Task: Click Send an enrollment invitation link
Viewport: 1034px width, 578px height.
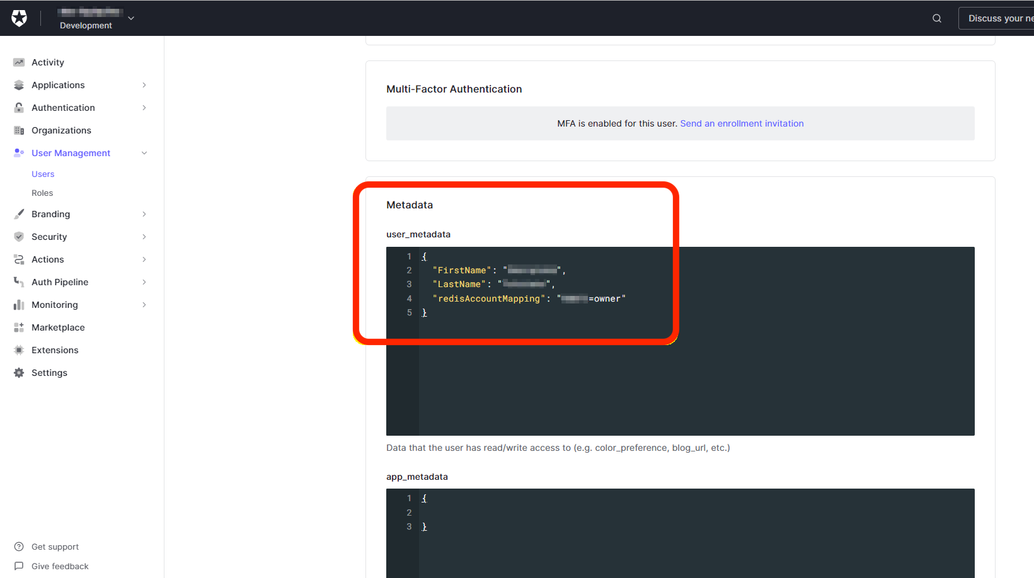Action: coord(742,123)
